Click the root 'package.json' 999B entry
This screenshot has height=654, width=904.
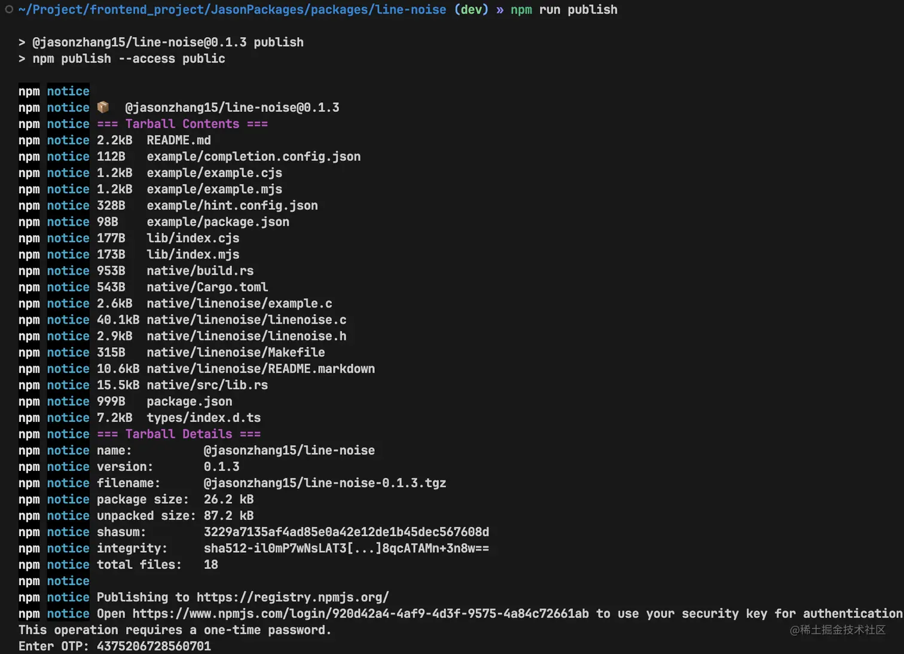[x=190, y=401]
